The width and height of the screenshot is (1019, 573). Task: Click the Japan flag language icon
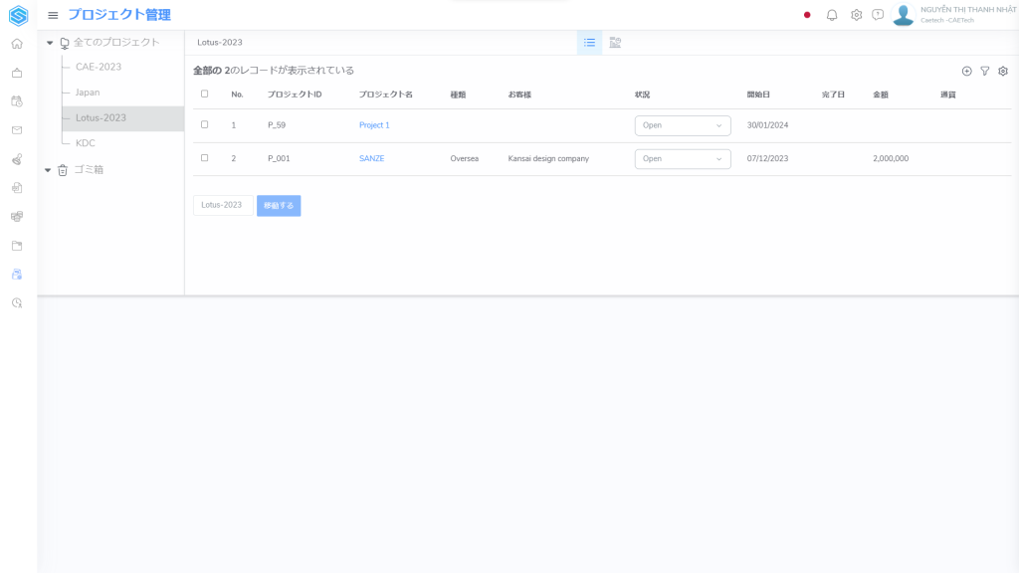pyautogui.click(x=807, y=15)
